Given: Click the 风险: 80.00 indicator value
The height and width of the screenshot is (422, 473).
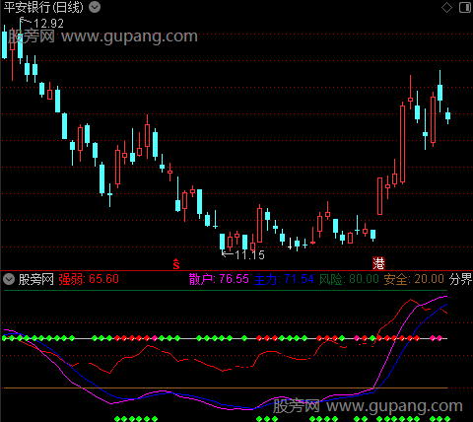Looking at the screenshot, I should point(349,279).
